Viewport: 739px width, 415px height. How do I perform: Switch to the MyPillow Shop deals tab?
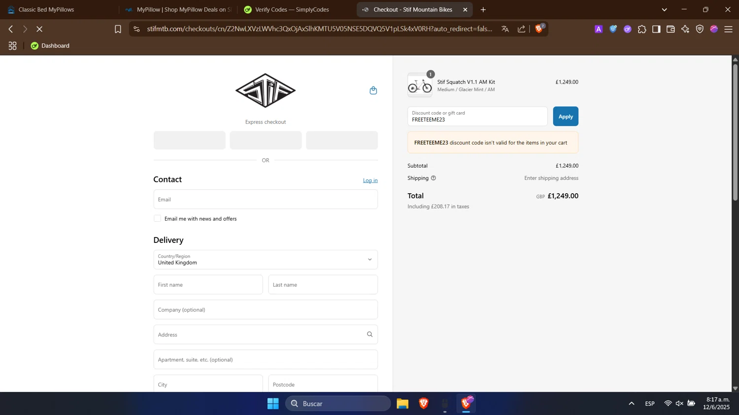[x=178, y=9]
